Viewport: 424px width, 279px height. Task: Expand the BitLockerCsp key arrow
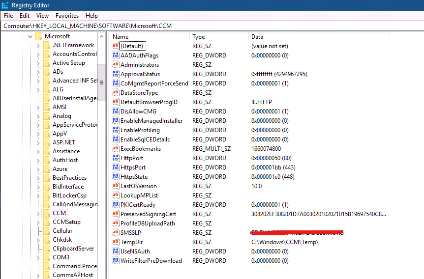(x=38, y=196)
